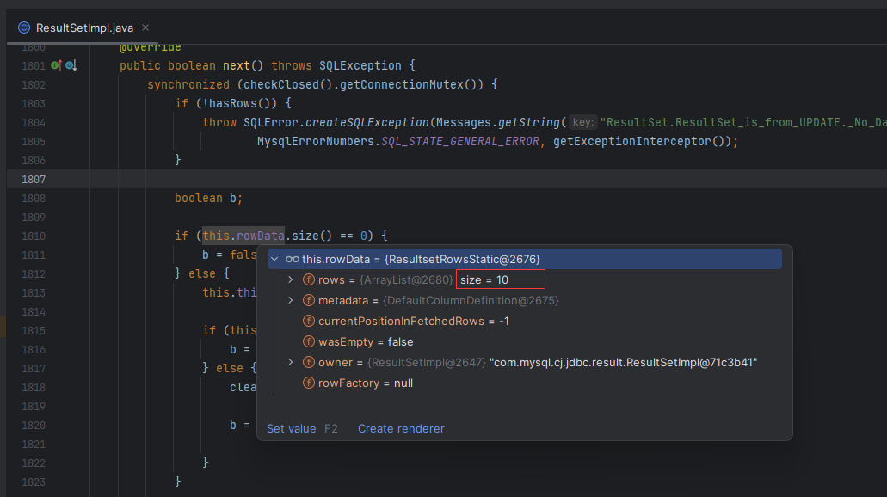
Task: Click the field icon next to rows
Action: [308, 279]
